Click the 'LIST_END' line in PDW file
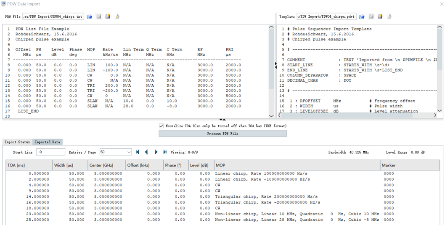The height and width of the screenshot is (225, 445). [x=28, y=111]
